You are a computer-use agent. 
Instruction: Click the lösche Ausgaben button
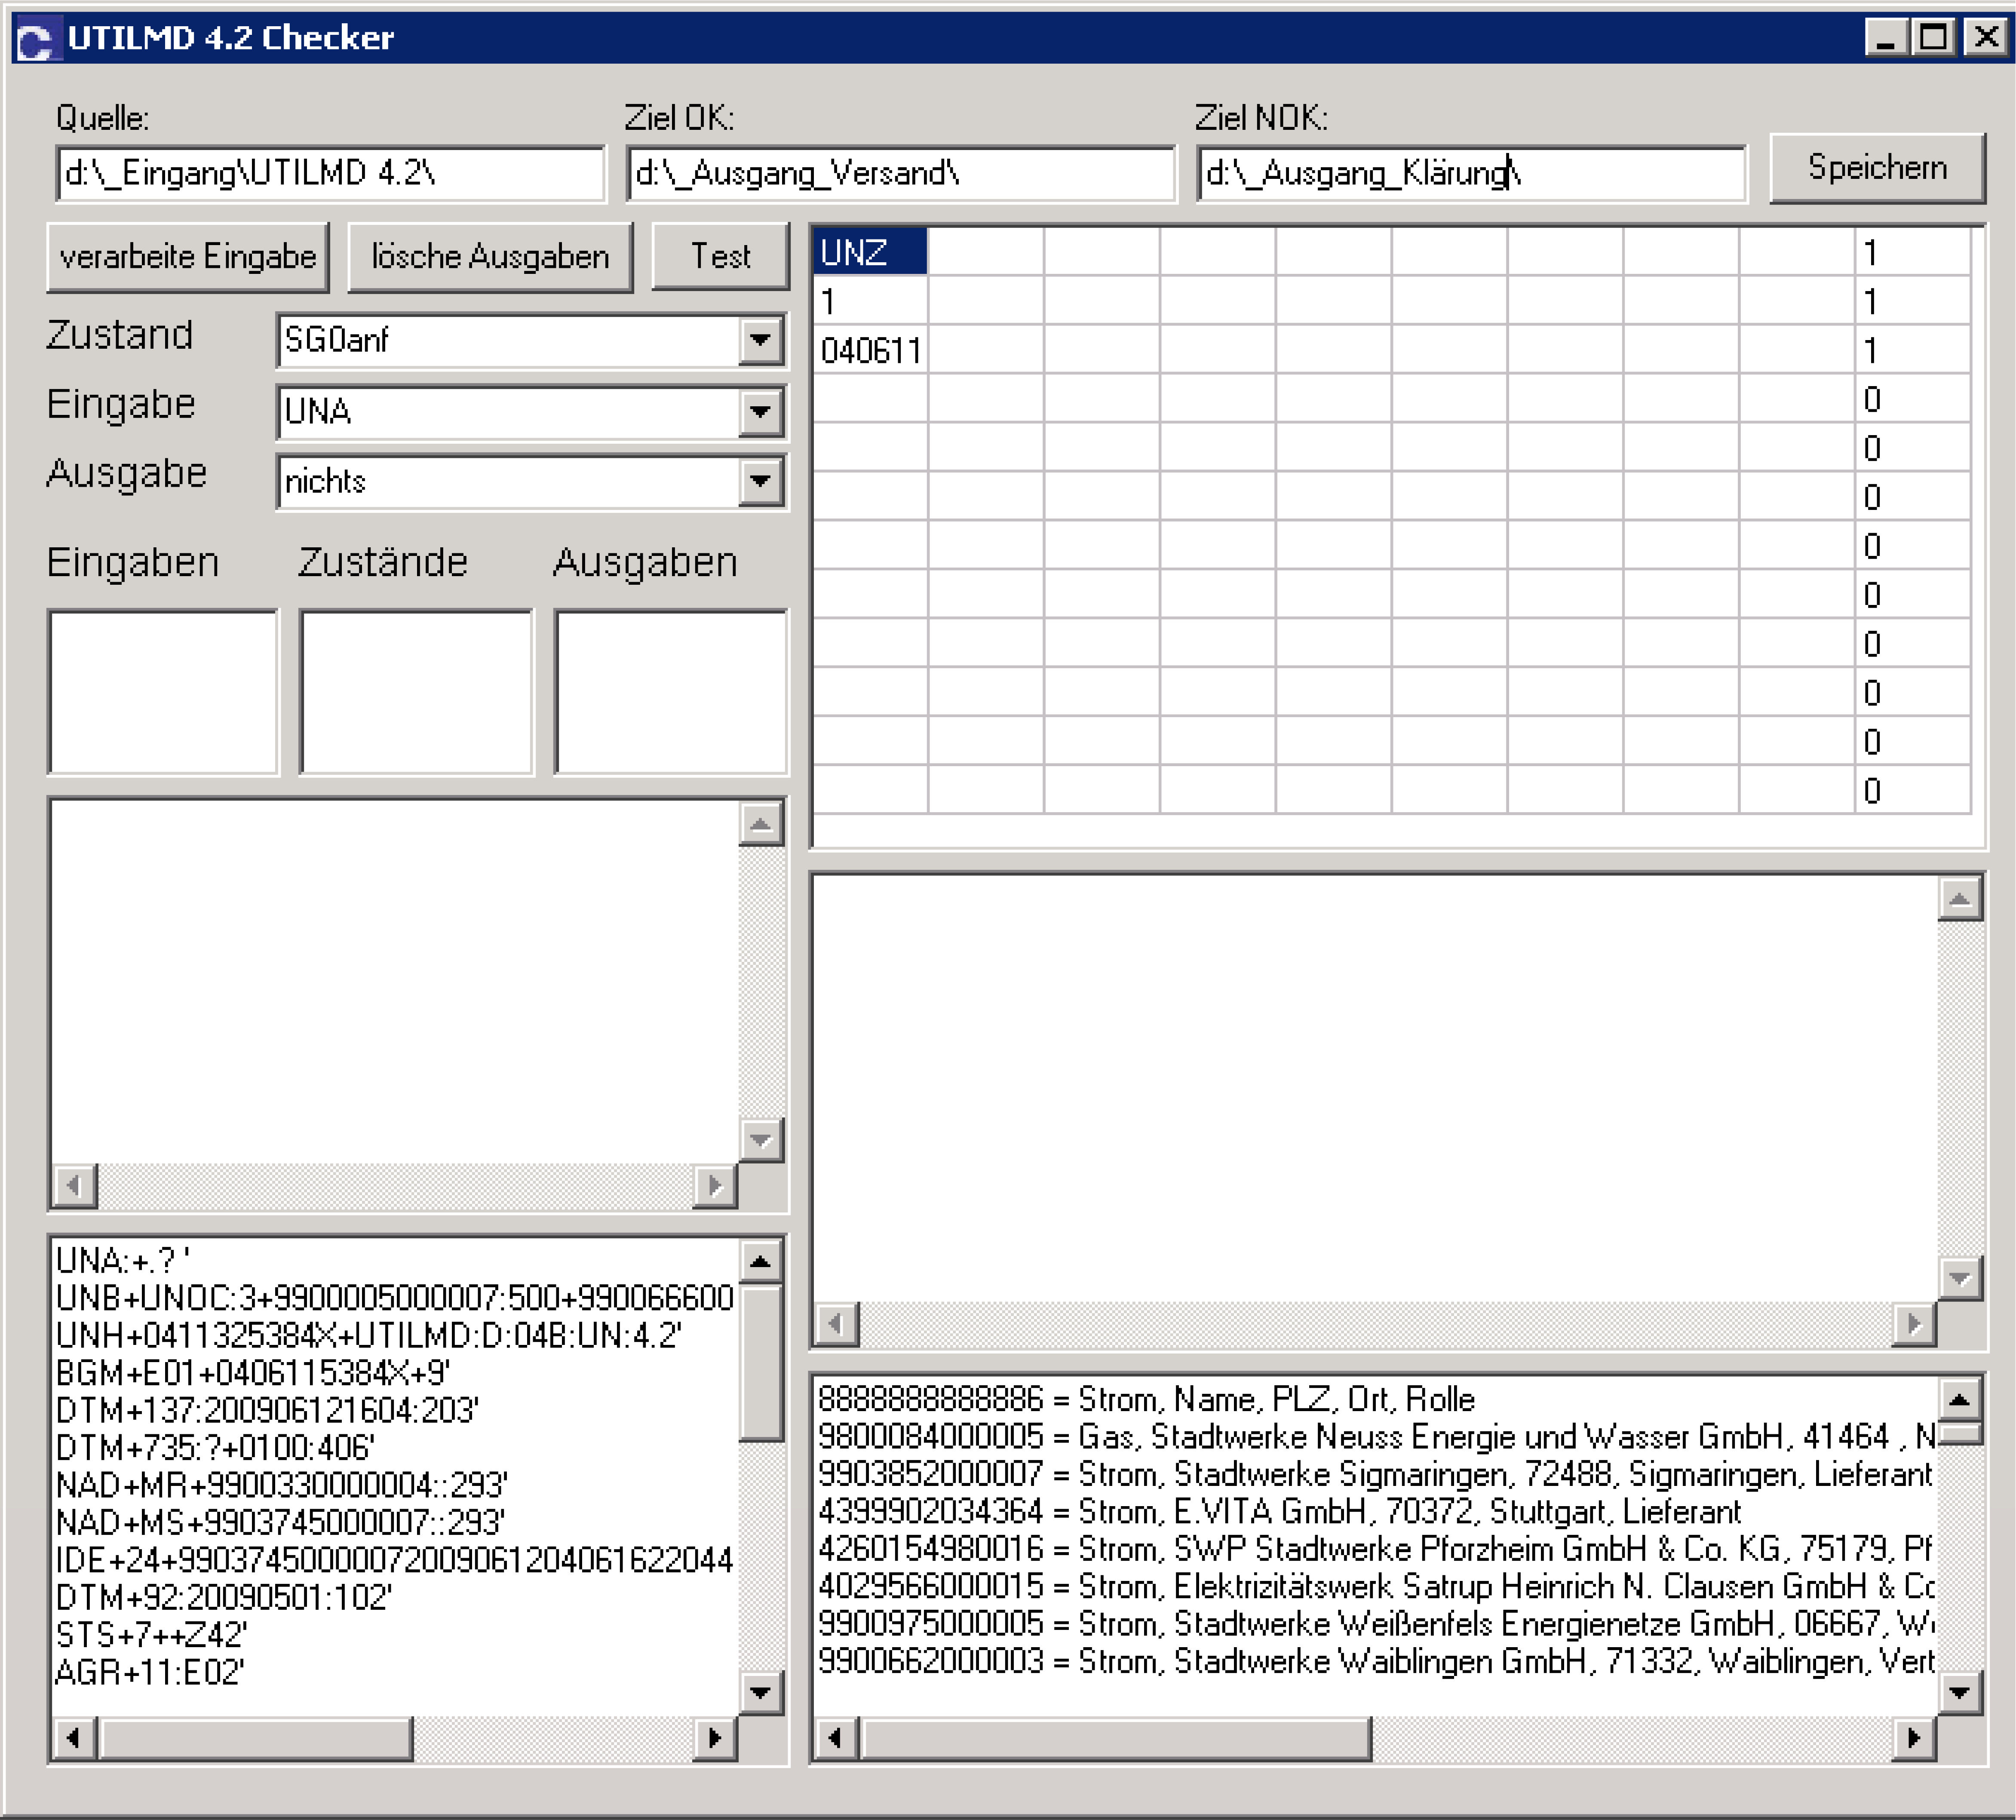point(490,257)
